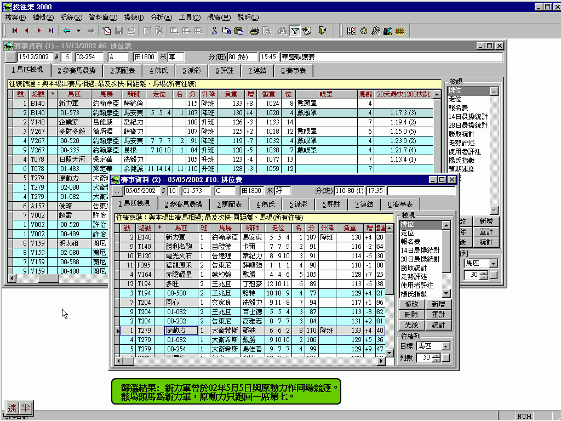Switch to 派彩 tab in front window

(299, 204)
